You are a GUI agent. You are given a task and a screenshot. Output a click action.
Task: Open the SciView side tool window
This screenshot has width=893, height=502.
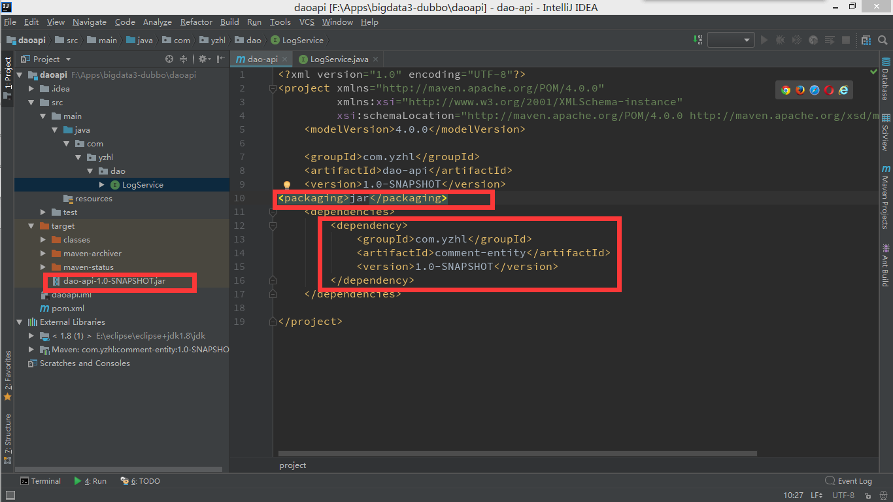[886, 133]
